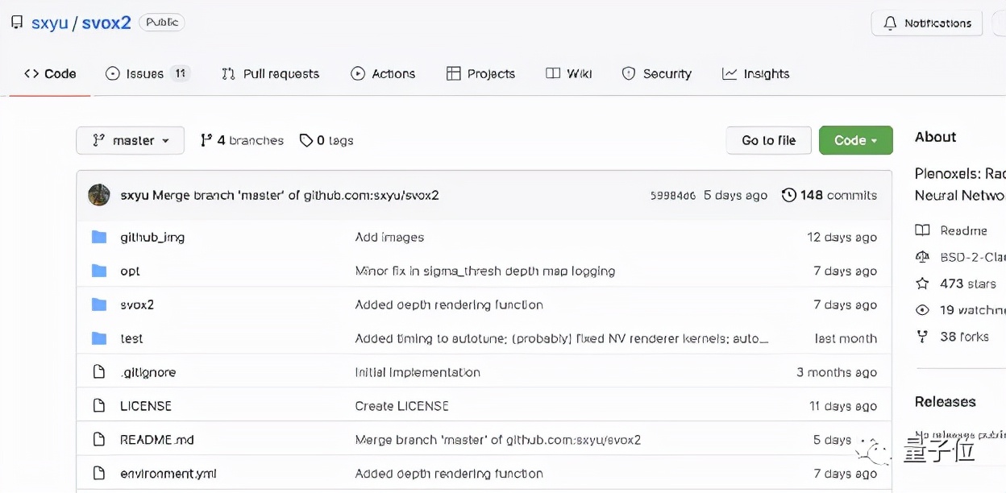Click the 'Create LICENSE' commit message
The height and width of the screenshot is (493, 1006).
402,406
